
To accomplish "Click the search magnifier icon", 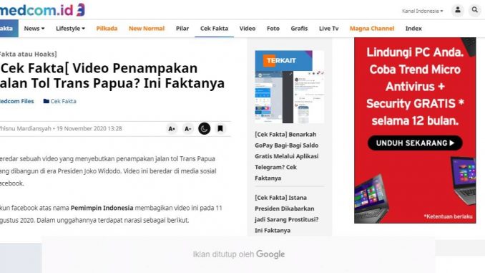I will [474, 11].
